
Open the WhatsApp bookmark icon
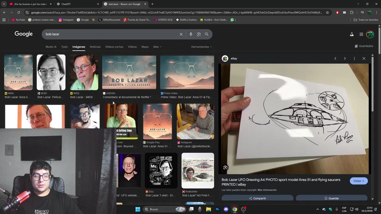pos(232,20)
